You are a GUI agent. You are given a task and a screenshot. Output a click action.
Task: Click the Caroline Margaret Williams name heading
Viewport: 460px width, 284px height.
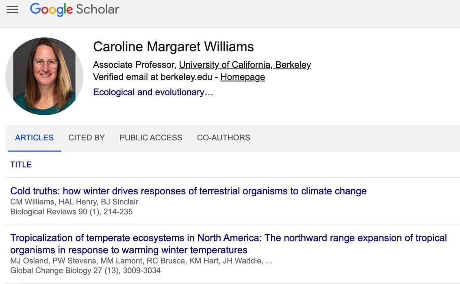(174, 47)
